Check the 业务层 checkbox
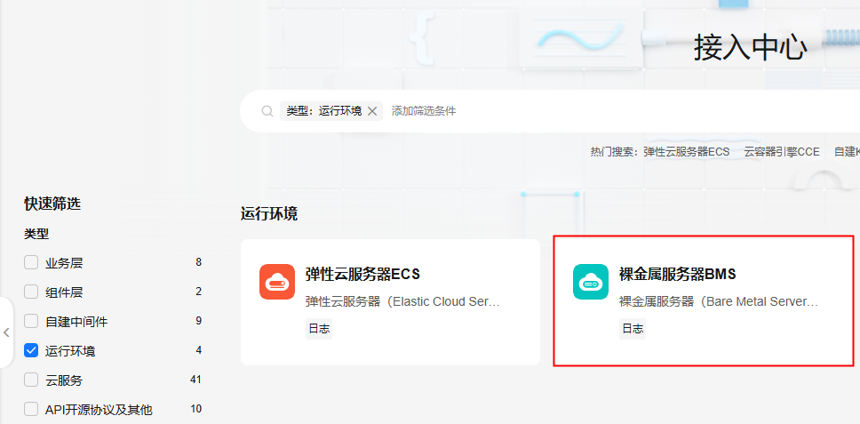The width and height of the screenshot is (860, 424). coord(31,263)
